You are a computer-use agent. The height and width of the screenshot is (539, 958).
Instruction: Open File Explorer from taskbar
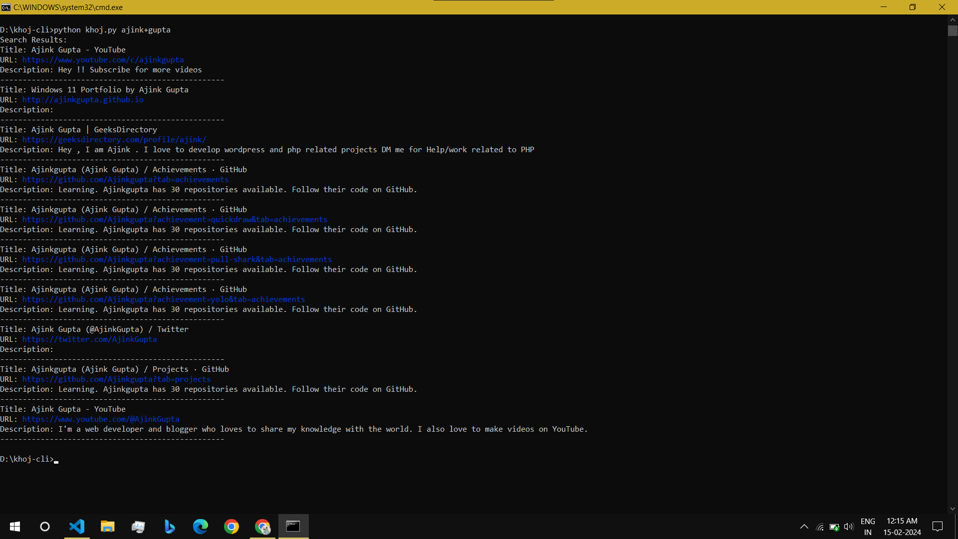108,527
